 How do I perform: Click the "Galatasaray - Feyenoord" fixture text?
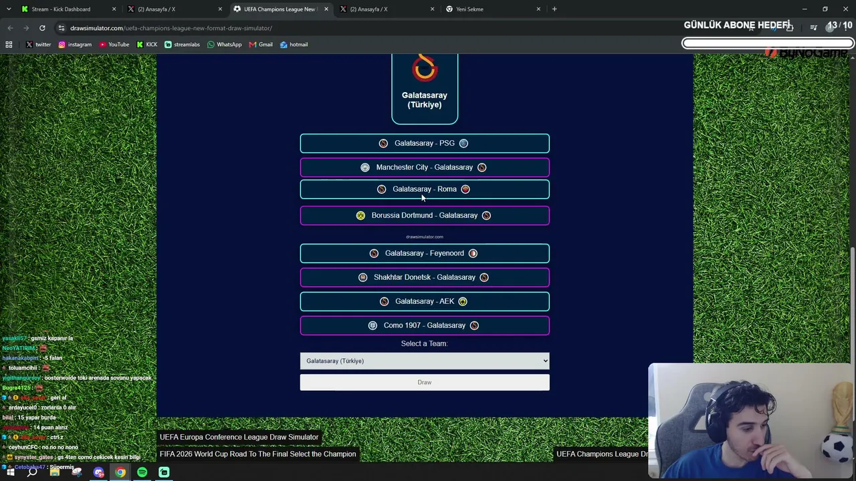[x=425, y=253]
